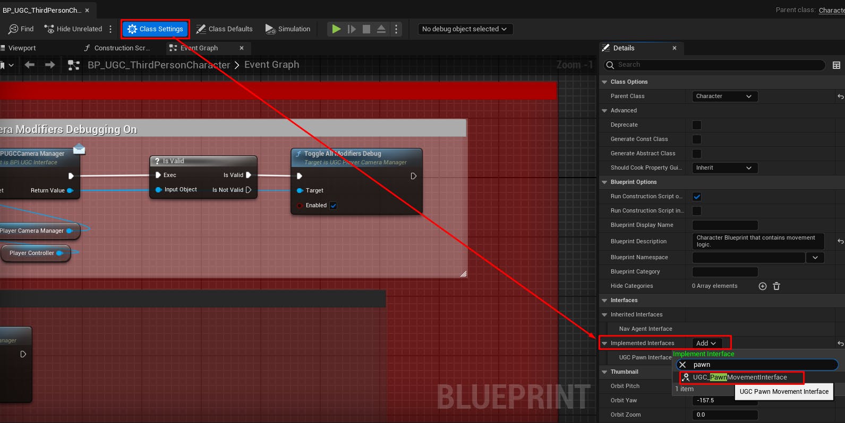
Task: Toggle the Deprecate checkbox
Action: point(697,125)
